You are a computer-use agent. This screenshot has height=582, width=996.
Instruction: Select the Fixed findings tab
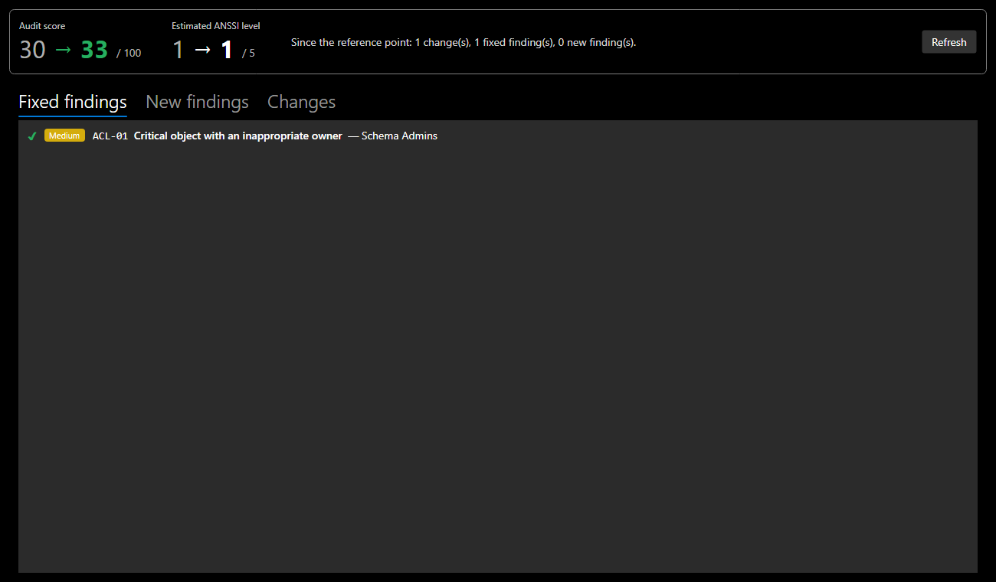tap(73, 102)
